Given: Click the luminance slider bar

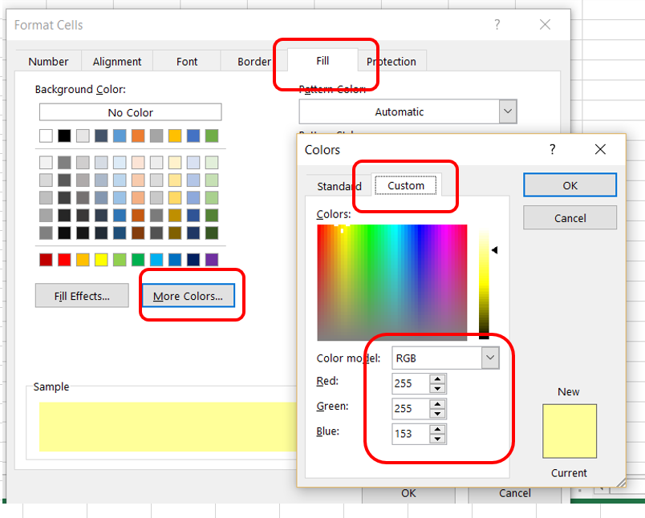Looking at the screenshot, I should [484, 284].
